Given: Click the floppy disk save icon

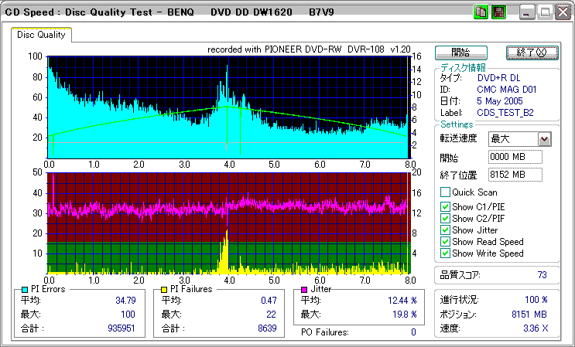Looking at the screenshot, I should (x=498, y=12).
